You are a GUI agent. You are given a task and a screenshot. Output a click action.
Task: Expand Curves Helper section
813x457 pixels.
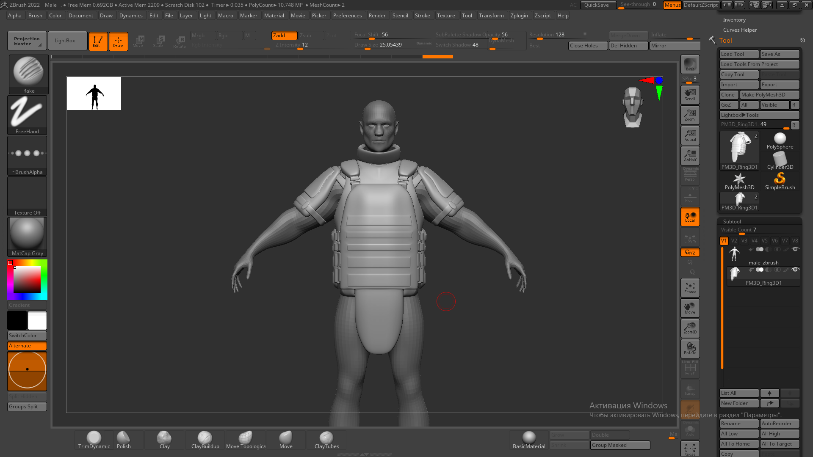click(x=740, y=30)
